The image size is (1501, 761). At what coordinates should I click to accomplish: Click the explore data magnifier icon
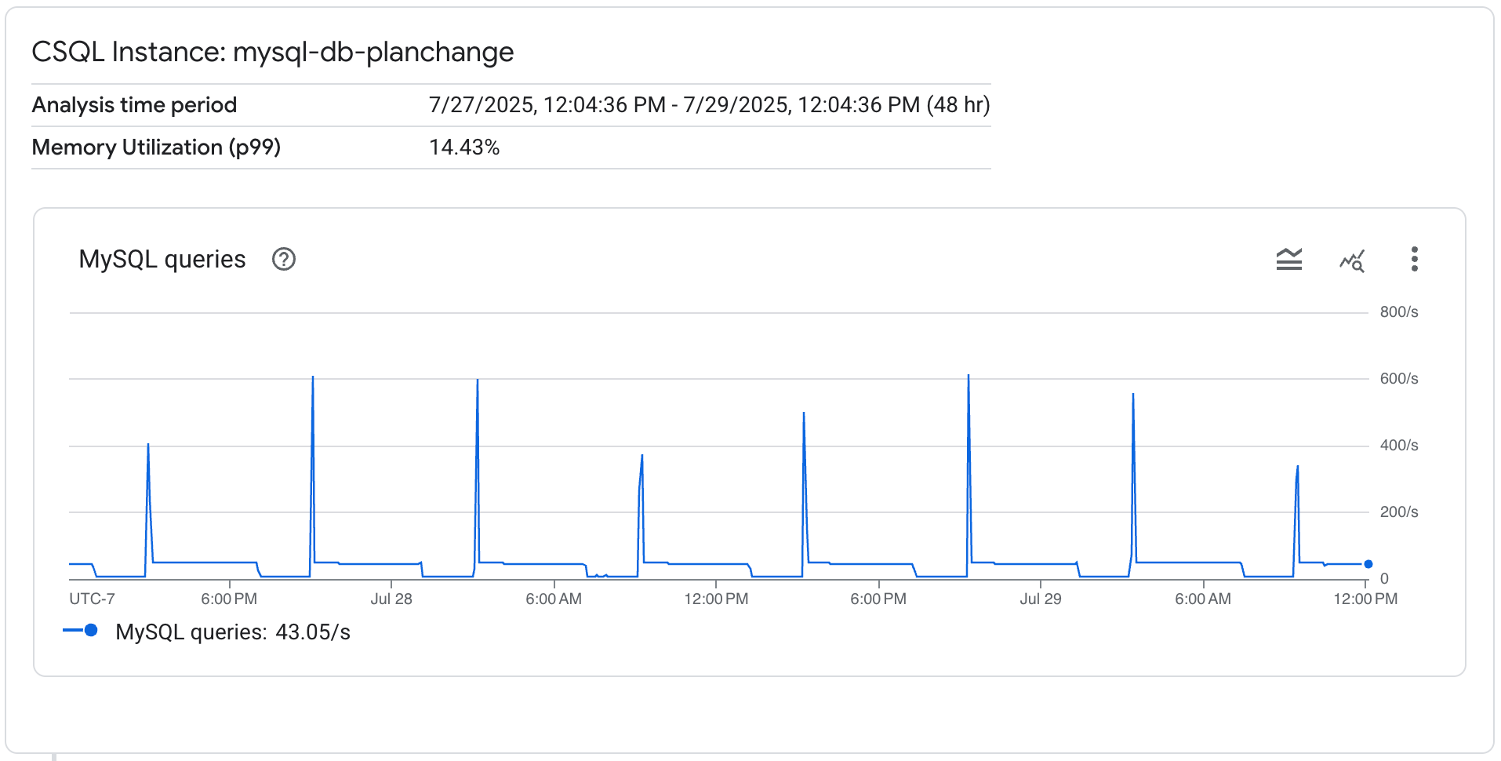[x=1352, y=260]
